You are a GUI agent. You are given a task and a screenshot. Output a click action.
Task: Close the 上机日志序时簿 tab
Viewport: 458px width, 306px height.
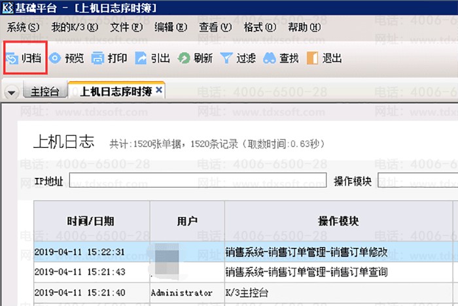click(159, 90)
